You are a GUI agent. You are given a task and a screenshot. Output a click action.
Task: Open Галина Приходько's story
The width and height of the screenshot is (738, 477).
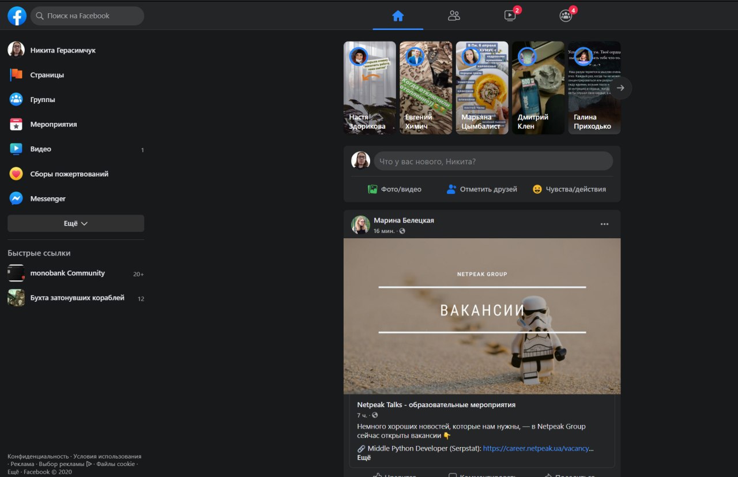click(x=594, y=88)
